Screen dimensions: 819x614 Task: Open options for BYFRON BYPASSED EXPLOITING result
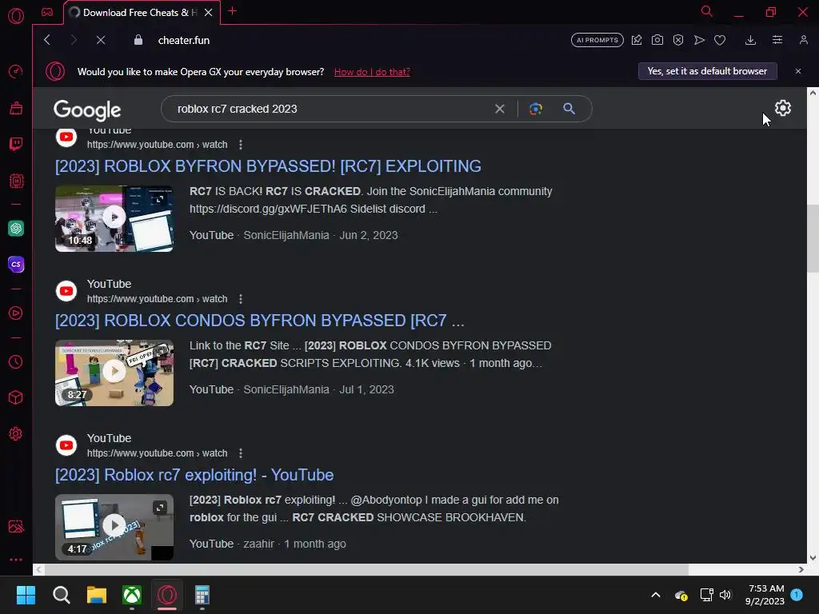pos(240,145)
